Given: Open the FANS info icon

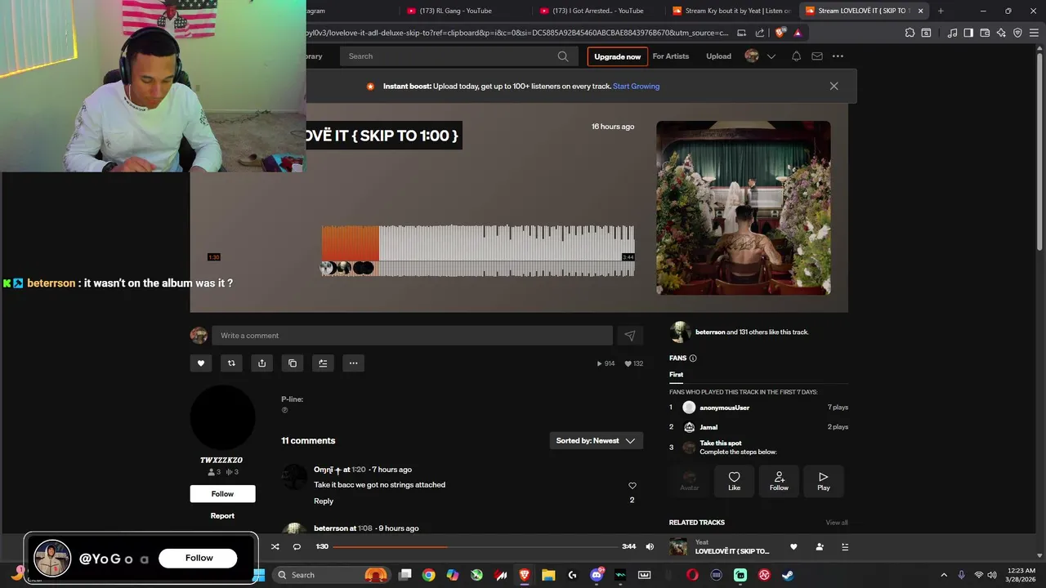Looking at the screenshot, I should [x=693, y=359].
